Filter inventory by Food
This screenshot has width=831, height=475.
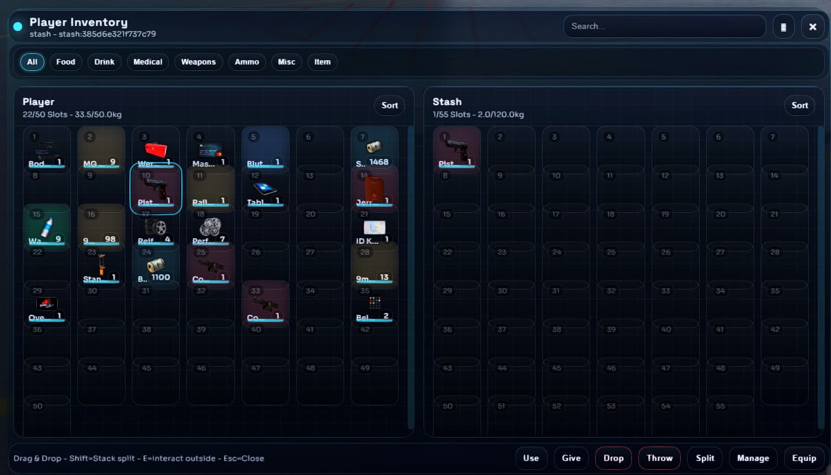point(66,62)
